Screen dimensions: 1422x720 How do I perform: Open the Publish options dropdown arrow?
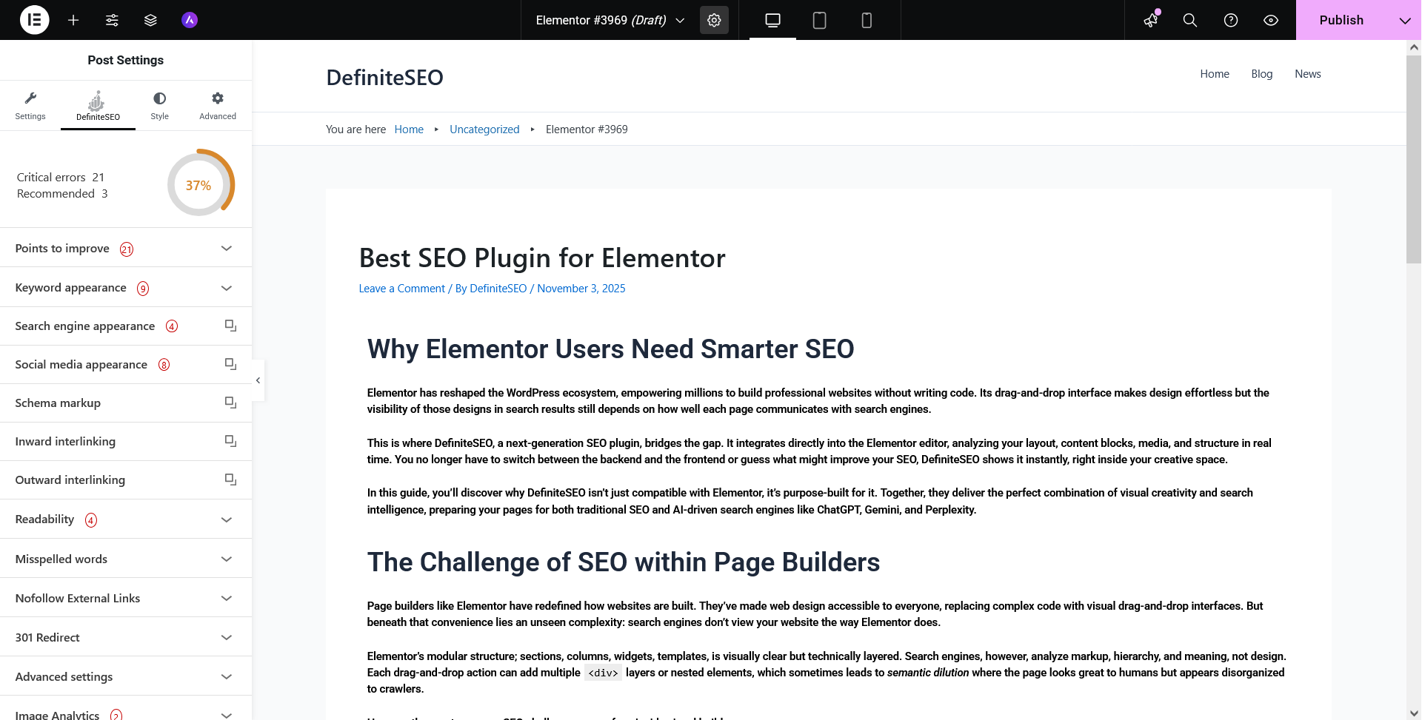[1405, 20]
